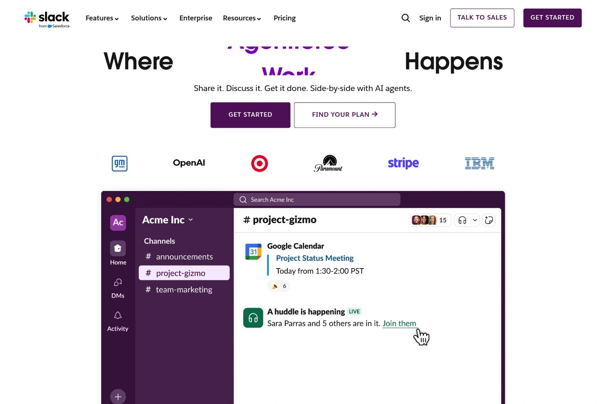The width and height of the screenshot is (606, 404).
Task: Click the search magnifier icon in header
Action: (x=405, y=18)
